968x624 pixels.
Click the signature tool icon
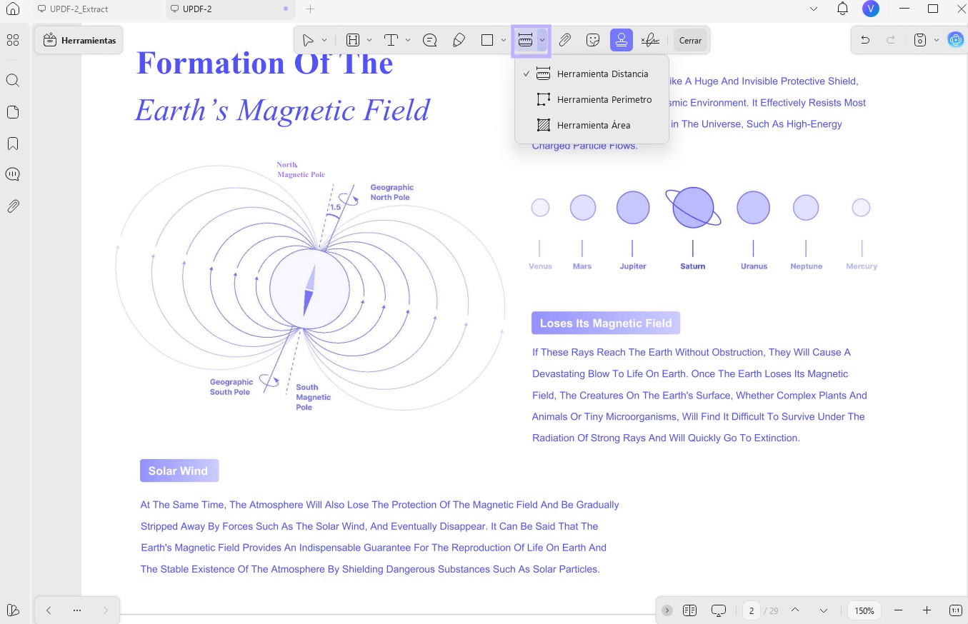click(650, 40)
